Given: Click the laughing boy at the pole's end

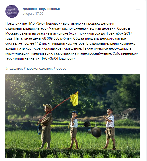Looking at the screenshot, I should (109, 129).
